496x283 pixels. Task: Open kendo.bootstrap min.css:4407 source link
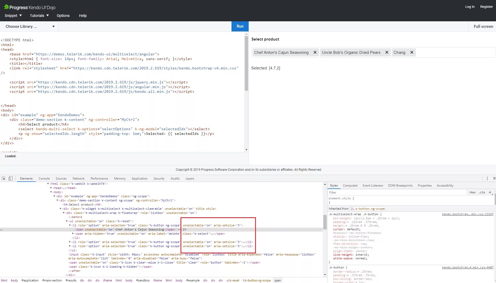coord(468,268)
